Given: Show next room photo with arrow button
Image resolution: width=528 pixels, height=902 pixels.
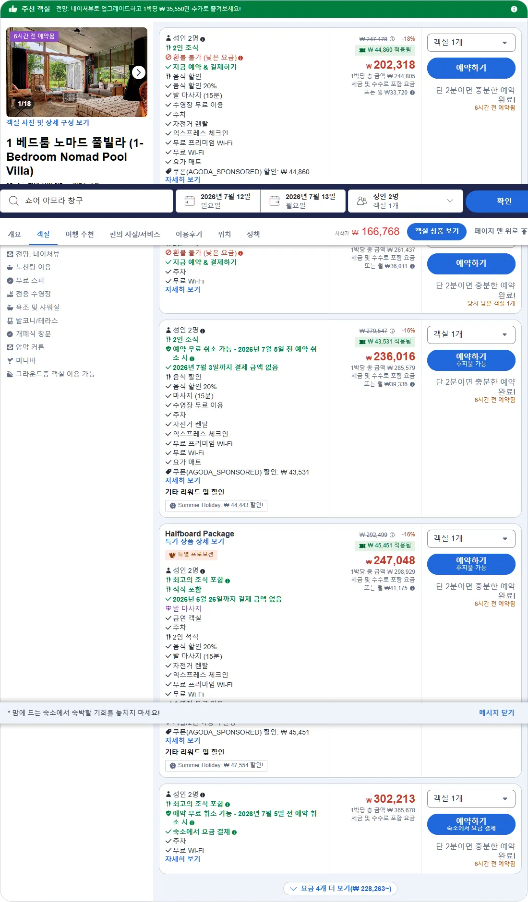Looking at the screenshot, I should pyautogui.click(x=139, y=72).
